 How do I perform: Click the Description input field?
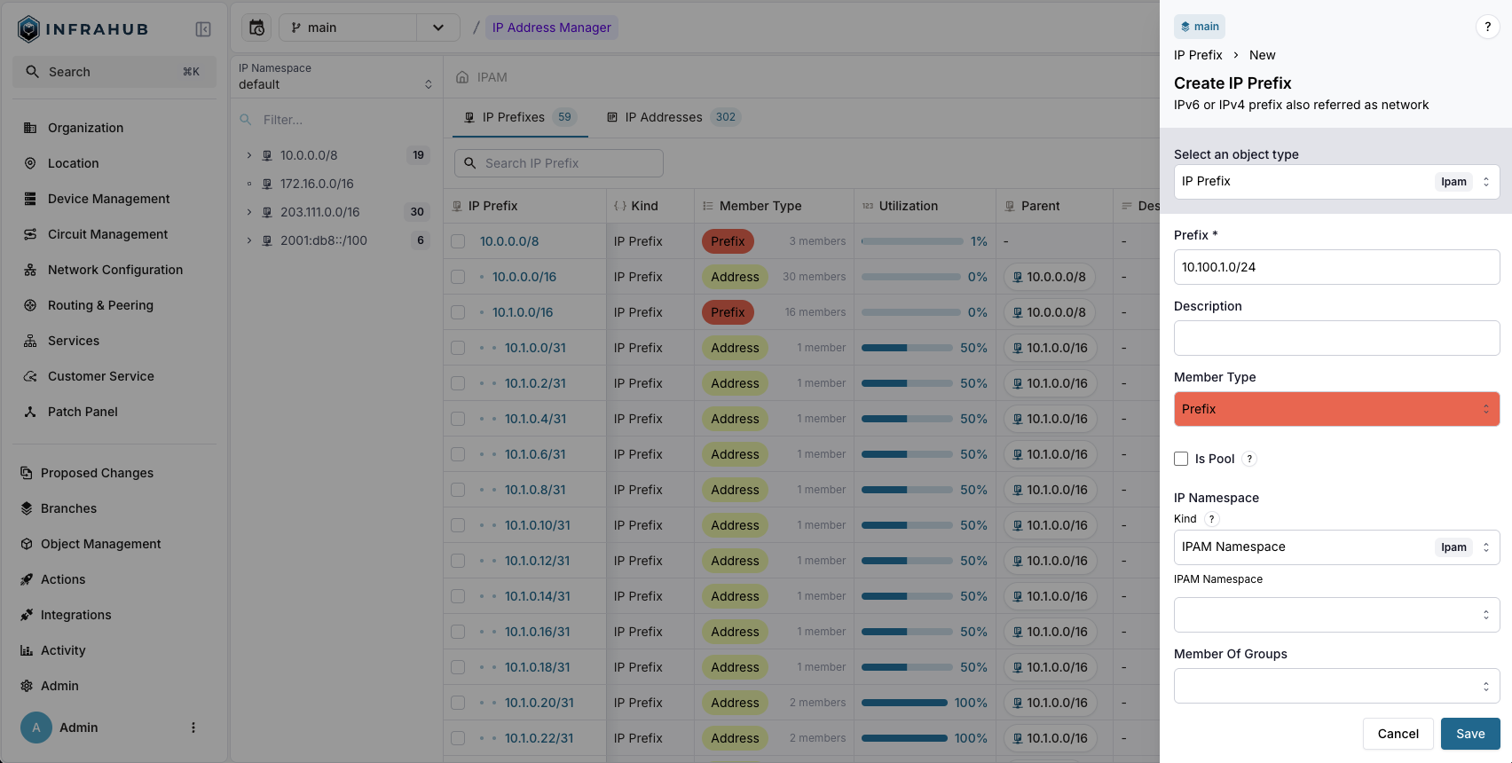[x=1335, y=338]
